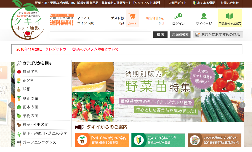Click the megaphone icon beside タキイからのご案内

click(79, 127)
